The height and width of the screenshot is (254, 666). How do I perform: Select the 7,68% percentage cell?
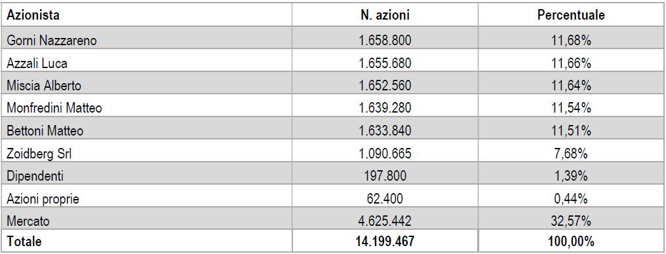pos(571,153)
